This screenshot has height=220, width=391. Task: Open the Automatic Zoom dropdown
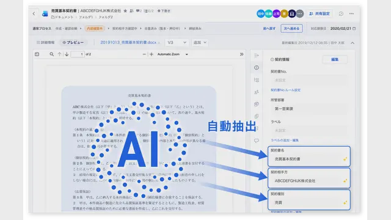click(172, 54)
